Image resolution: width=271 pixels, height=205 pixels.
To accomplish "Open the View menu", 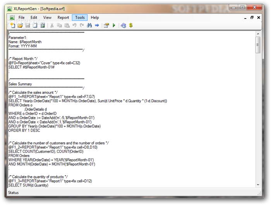I will pos(47,18).
